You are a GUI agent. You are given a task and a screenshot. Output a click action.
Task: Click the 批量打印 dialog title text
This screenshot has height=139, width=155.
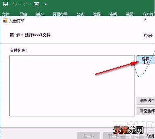coord(17,21)
